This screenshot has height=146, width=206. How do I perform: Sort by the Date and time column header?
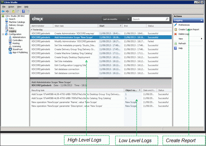149,90
